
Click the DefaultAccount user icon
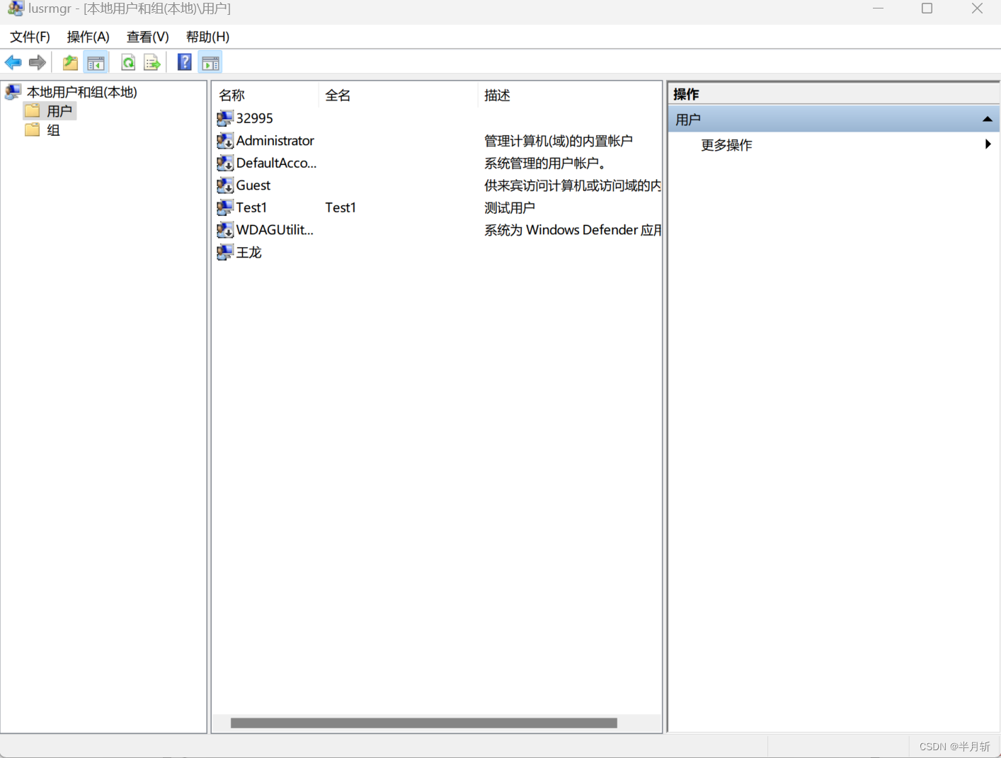tap(225, 163)
